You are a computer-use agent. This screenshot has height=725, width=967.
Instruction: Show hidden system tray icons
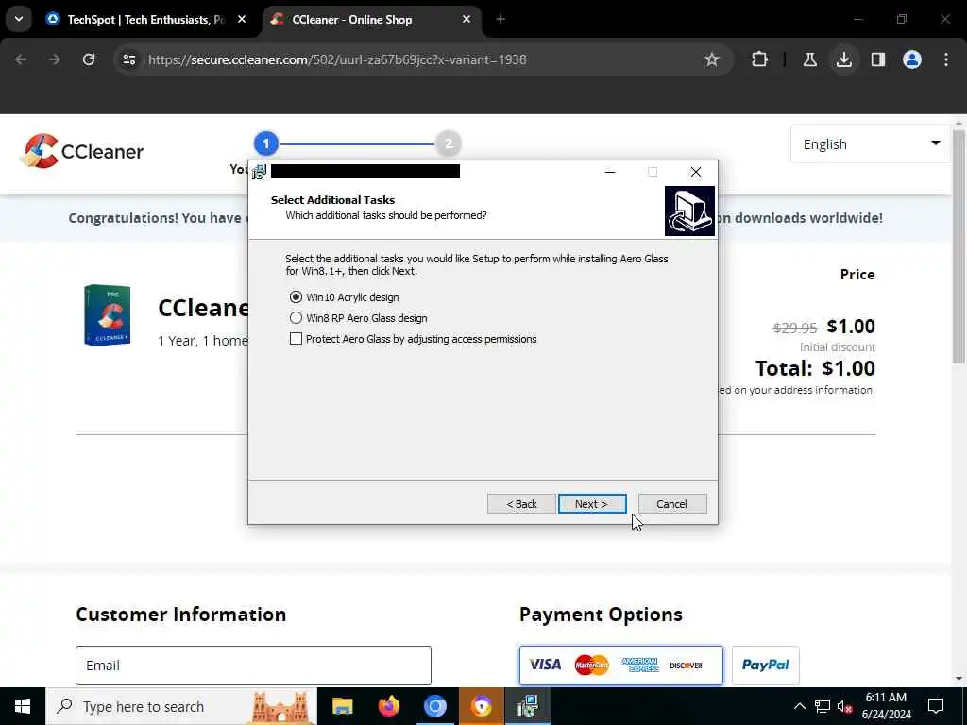coord(799,706)
